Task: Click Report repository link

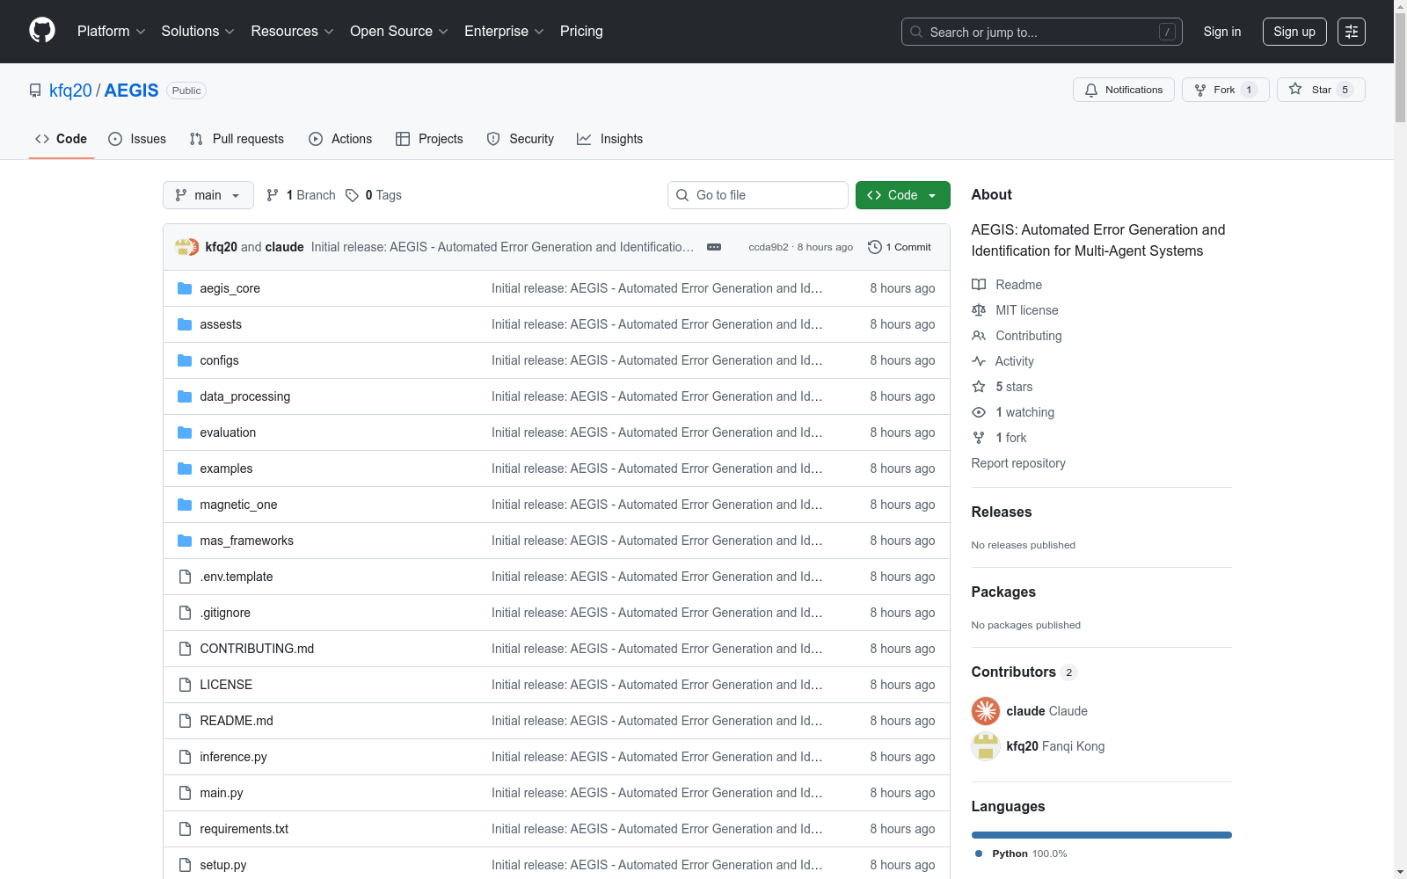Action: click(1018, 463)
